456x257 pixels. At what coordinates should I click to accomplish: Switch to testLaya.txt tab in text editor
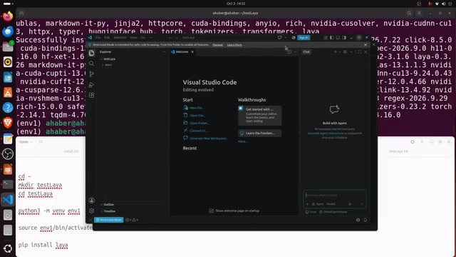[x=398, y=151]
